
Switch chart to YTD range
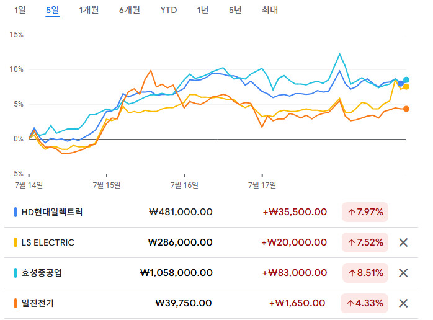[x=168, y=10]
